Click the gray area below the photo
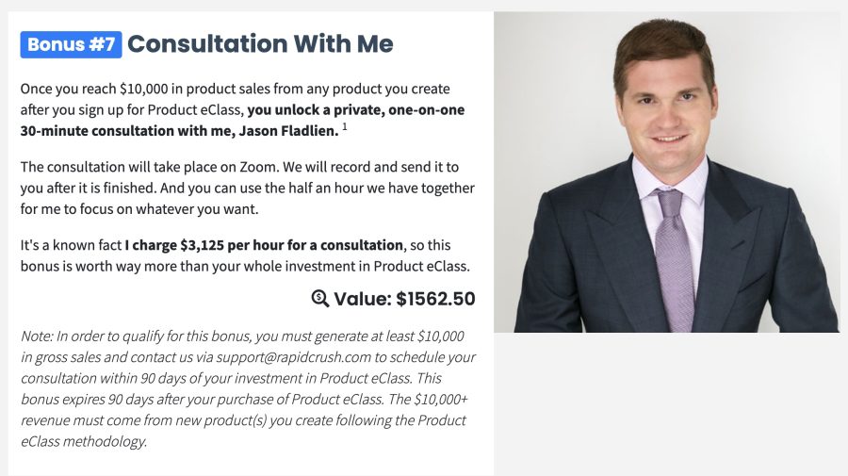Viewport: 848px width, 476px height. pos(671,404)
